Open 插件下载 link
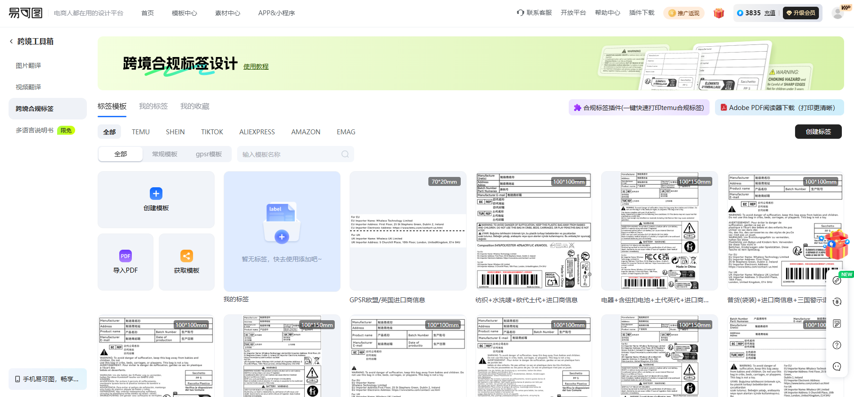The image size is (854, 397). click(x=642, y=13)
